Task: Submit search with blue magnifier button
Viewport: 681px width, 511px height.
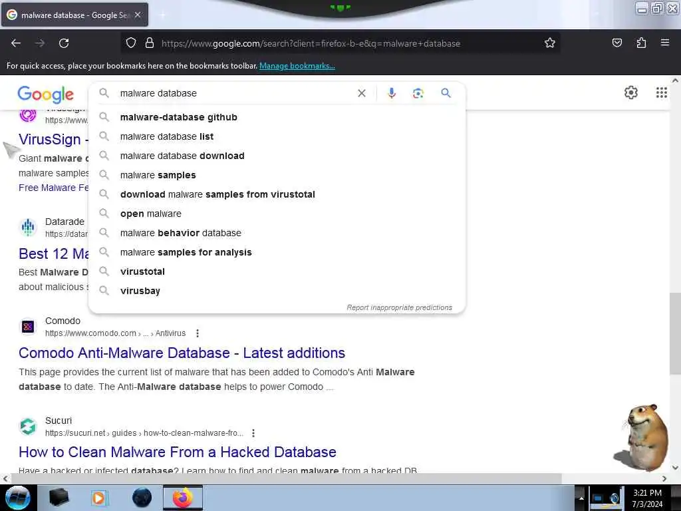Action: 446,93
